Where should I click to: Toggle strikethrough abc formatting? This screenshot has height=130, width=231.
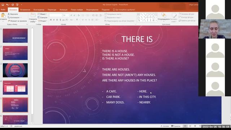64,20
